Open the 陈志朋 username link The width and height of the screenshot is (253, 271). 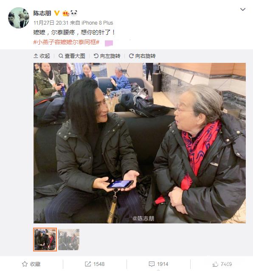coord(42,13)
